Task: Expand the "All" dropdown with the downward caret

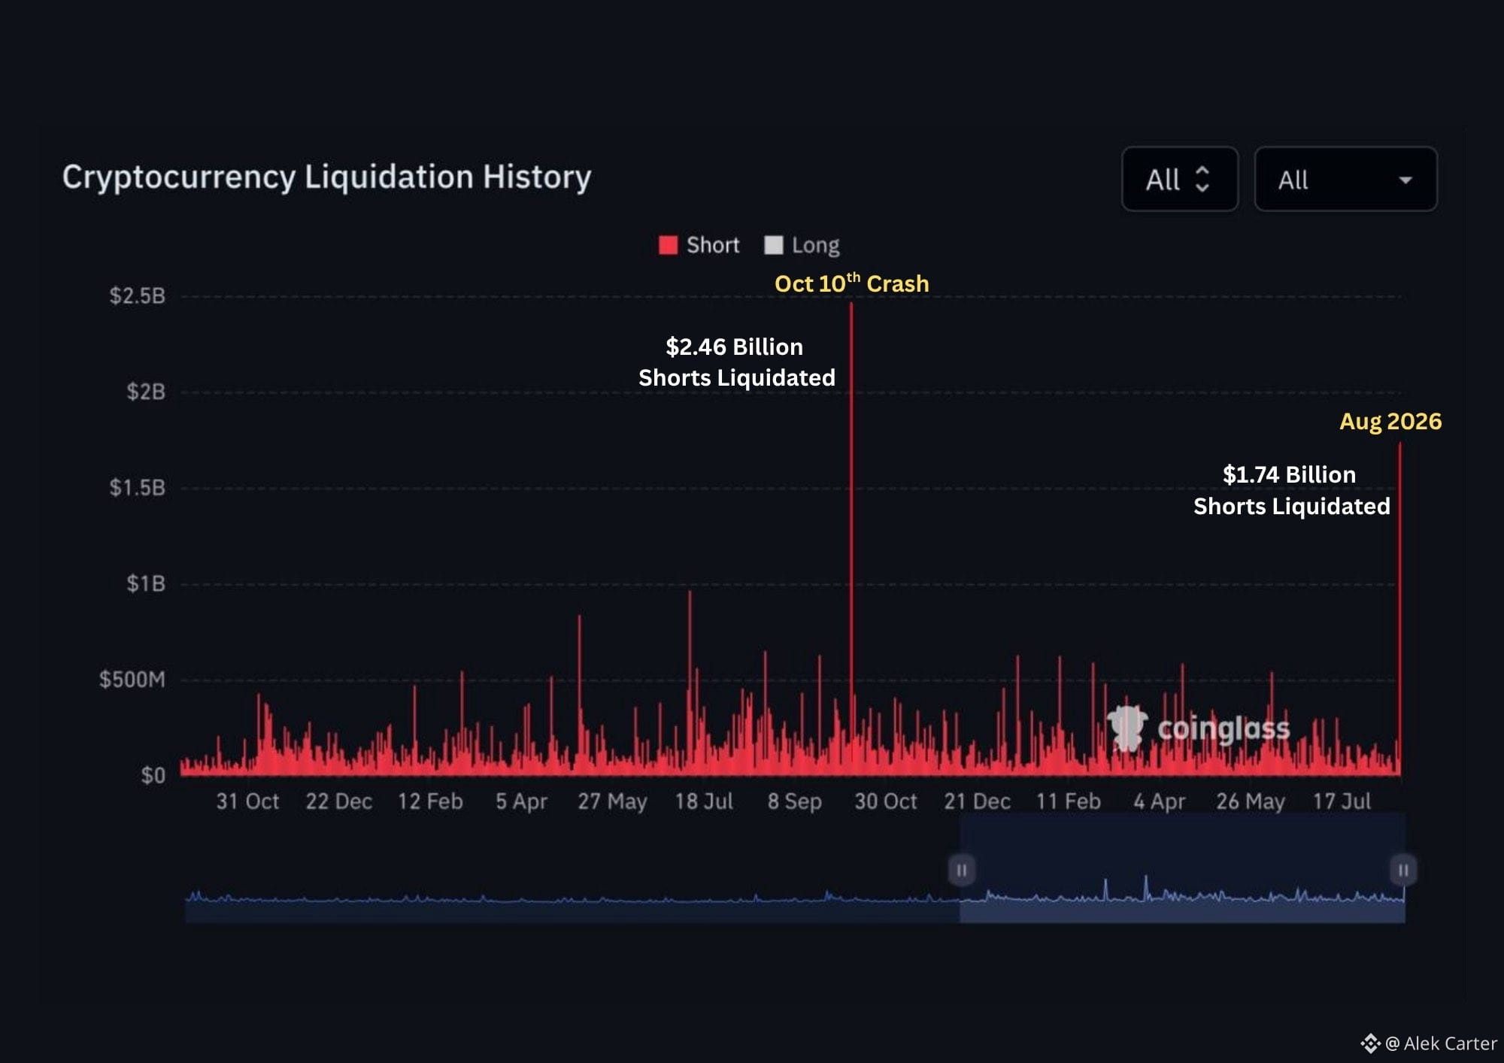Action: (1345, 179)
